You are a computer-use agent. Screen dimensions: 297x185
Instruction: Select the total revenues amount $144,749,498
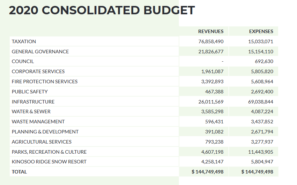[x=207, y=172]
